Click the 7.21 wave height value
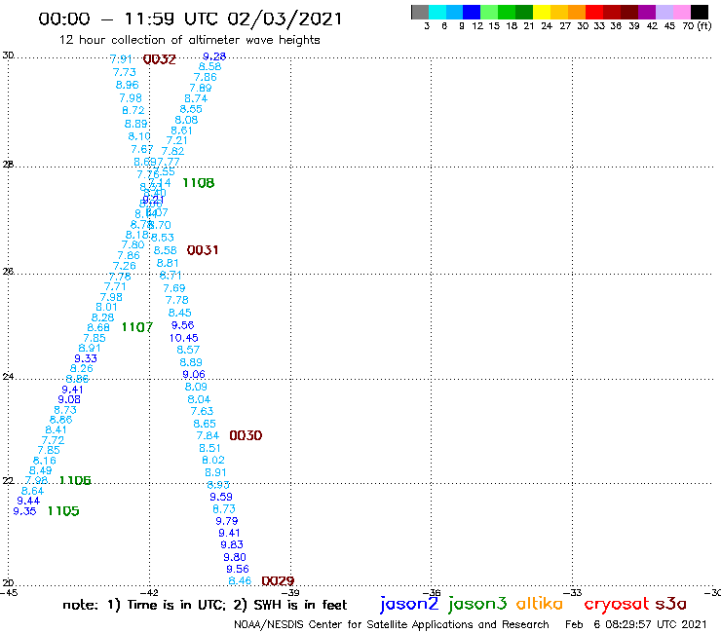The width and height of the screenshot is (721, 633). 176,140
